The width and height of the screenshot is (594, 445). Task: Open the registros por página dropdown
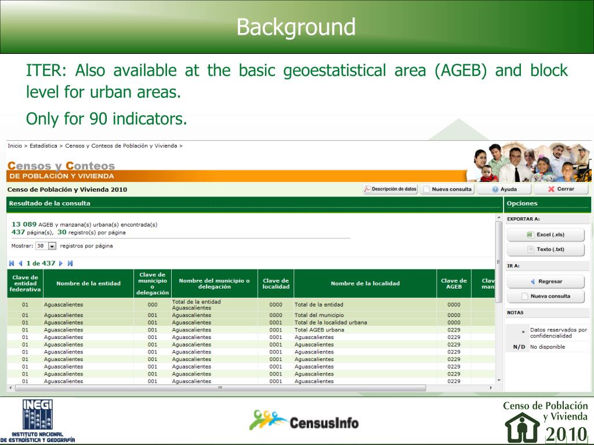[x=52, y=246]
